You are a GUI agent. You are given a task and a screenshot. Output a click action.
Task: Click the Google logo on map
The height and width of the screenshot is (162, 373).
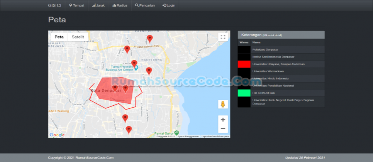click(x=57, y=135)
